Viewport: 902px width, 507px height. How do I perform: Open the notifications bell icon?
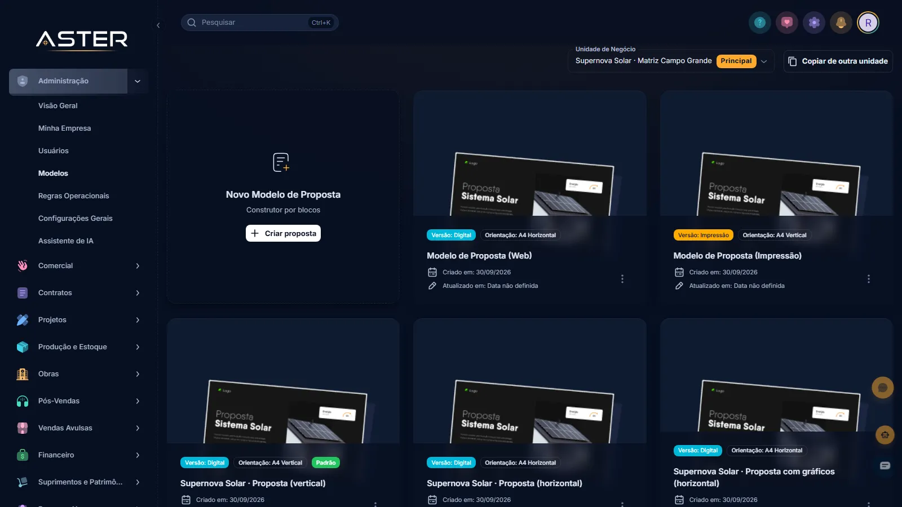(841, 23)
